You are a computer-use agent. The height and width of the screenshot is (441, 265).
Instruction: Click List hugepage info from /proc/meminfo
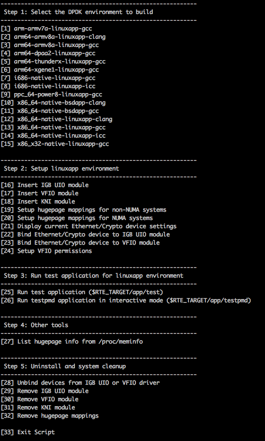[72, 342]
